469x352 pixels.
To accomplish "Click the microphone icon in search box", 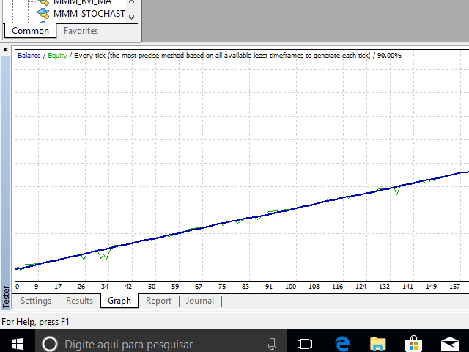I will point(273,343).
